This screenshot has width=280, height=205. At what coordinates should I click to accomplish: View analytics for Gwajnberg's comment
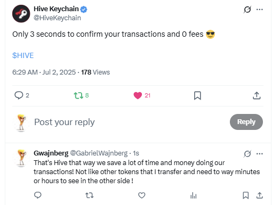click(x=194, y=195)
